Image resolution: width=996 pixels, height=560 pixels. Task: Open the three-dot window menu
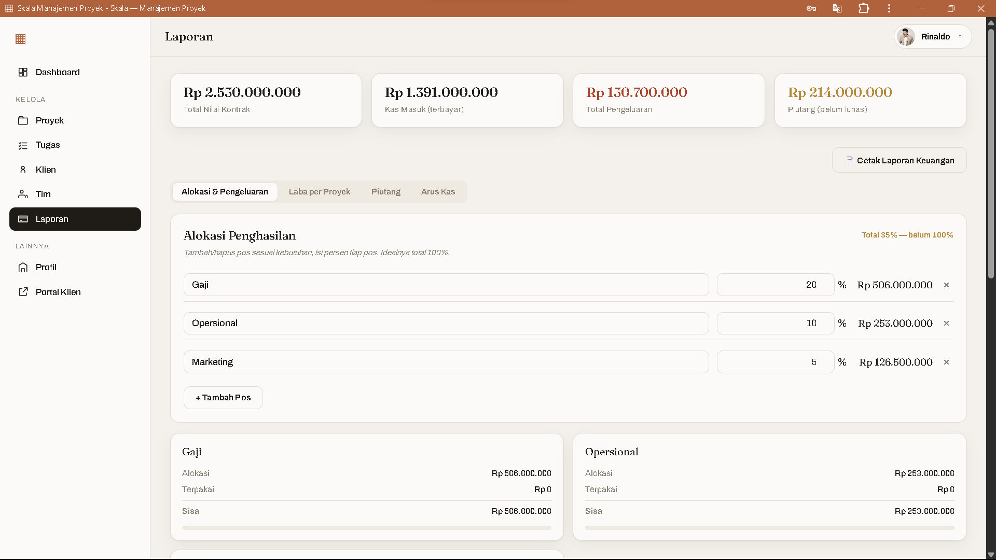[x=889, y=8]
